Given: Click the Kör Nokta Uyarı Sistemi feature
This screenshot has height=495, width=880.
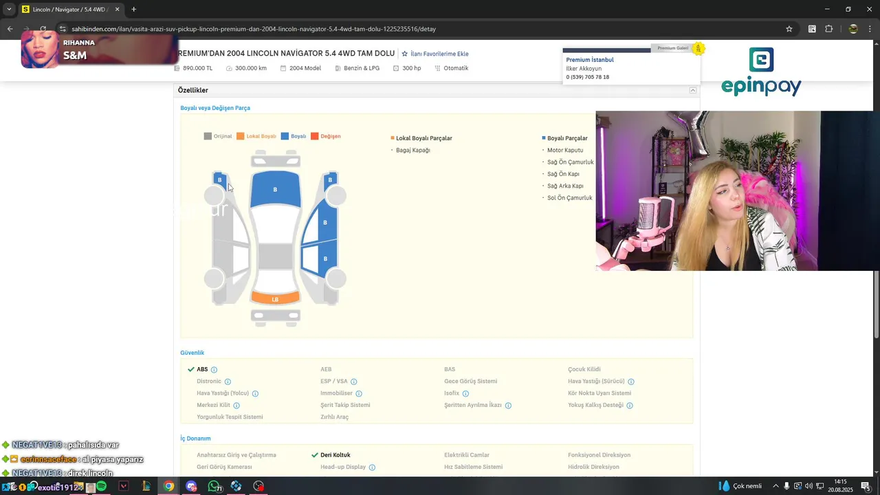Looking at the screenshot, I should click(599, 393).
